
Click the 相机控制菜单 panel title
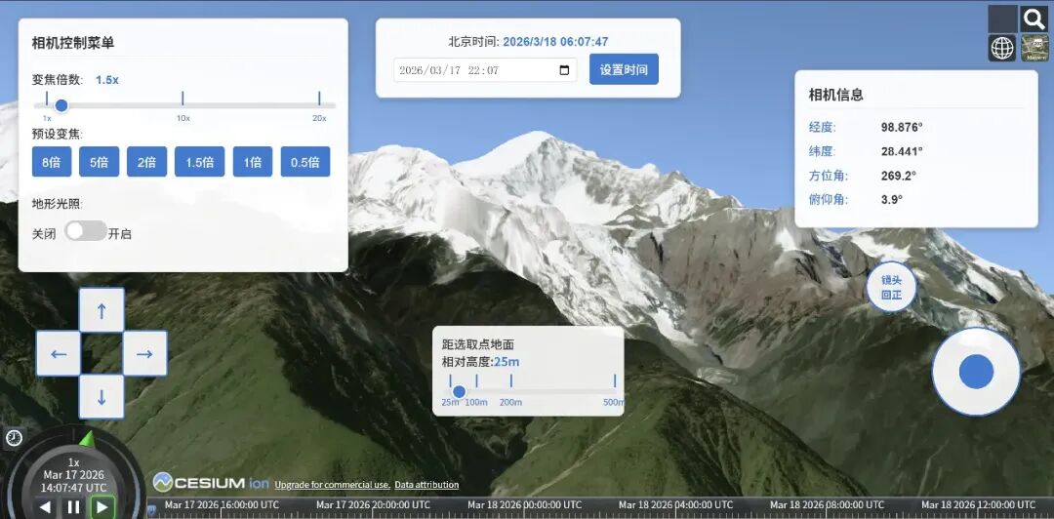coord(73,43)
